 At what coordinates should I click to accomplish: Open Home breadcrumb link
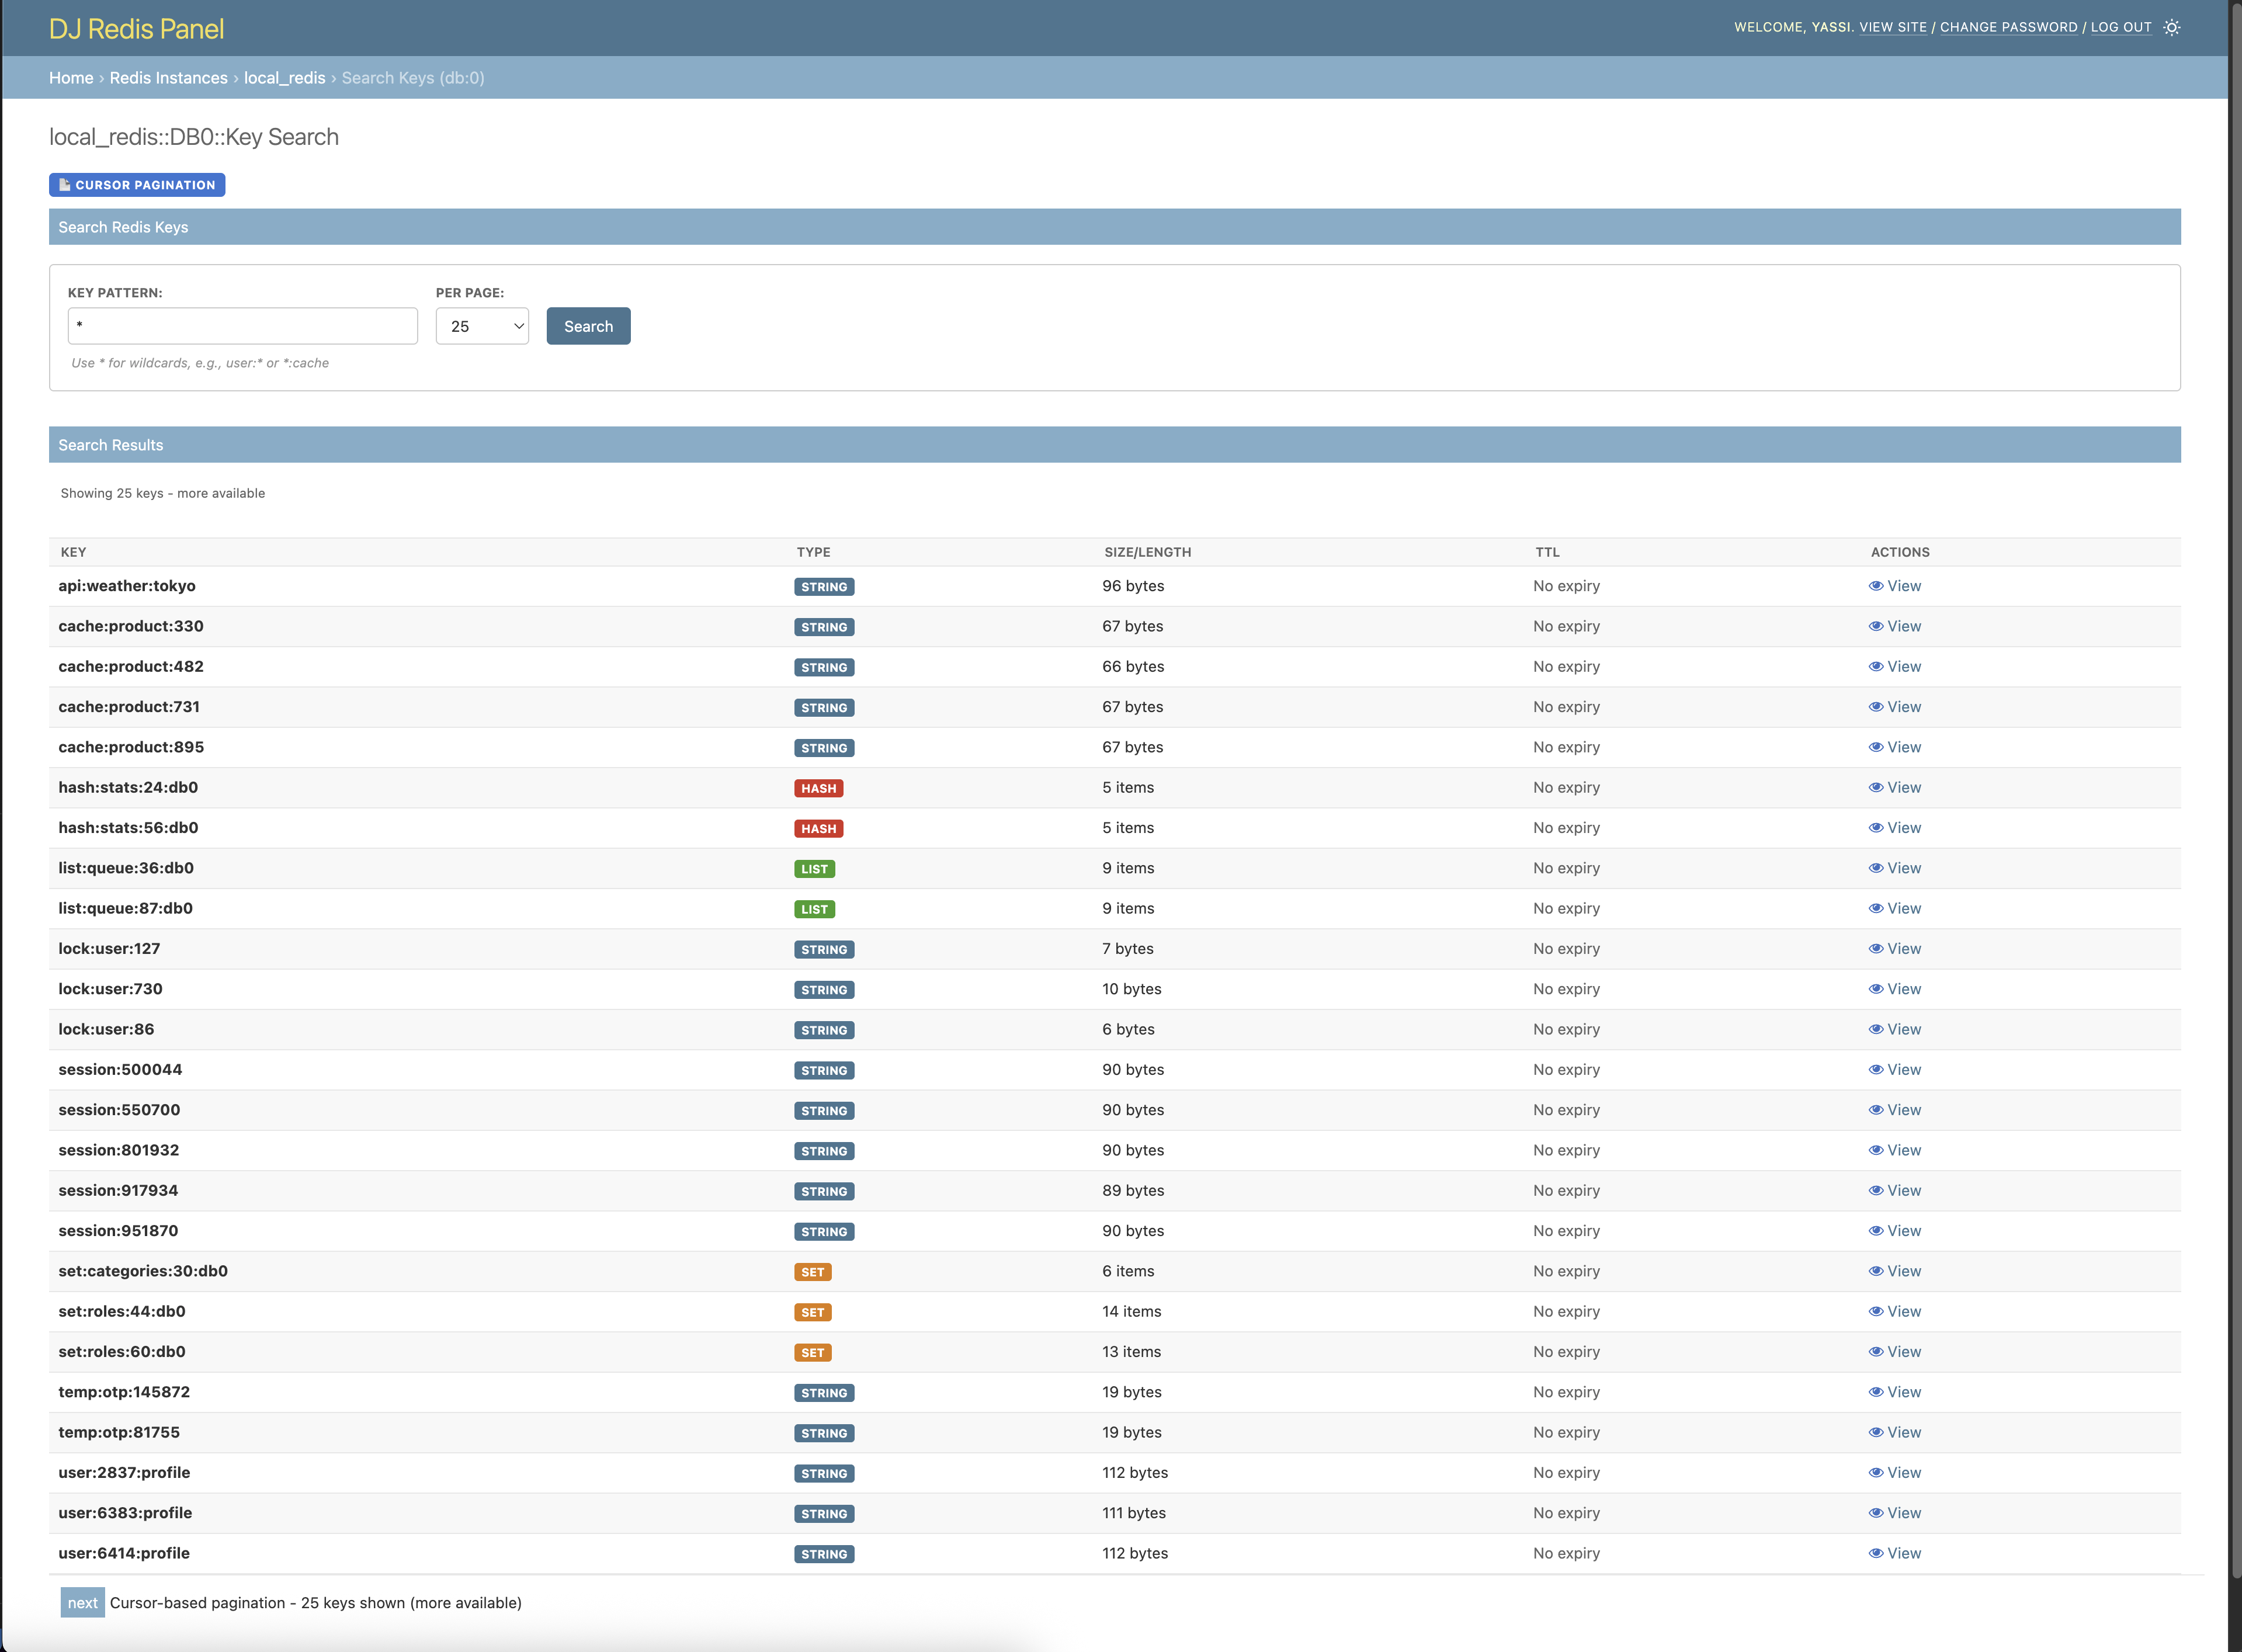pyautogui.click(x=71, y=78)
